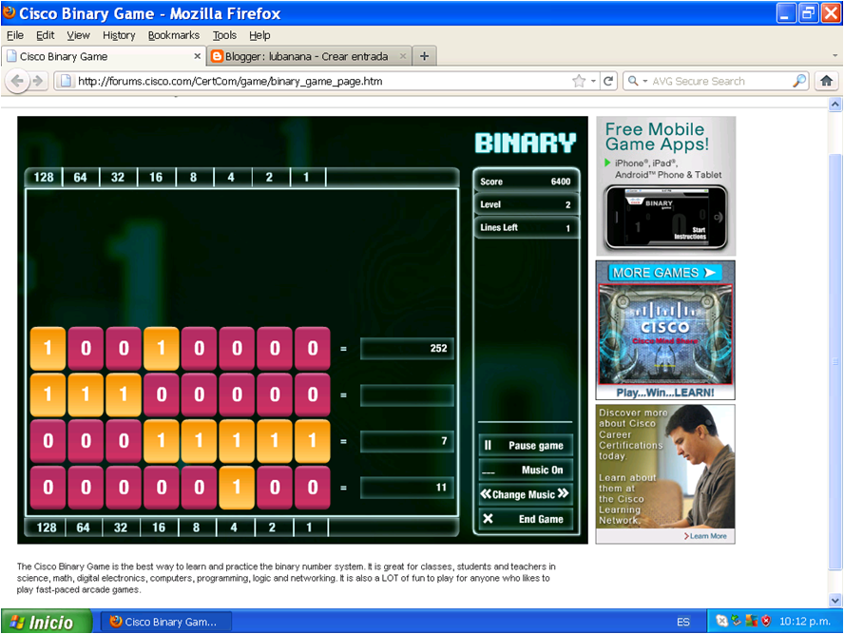Click the Change Music double-chevron icon

tap(488, 494)
